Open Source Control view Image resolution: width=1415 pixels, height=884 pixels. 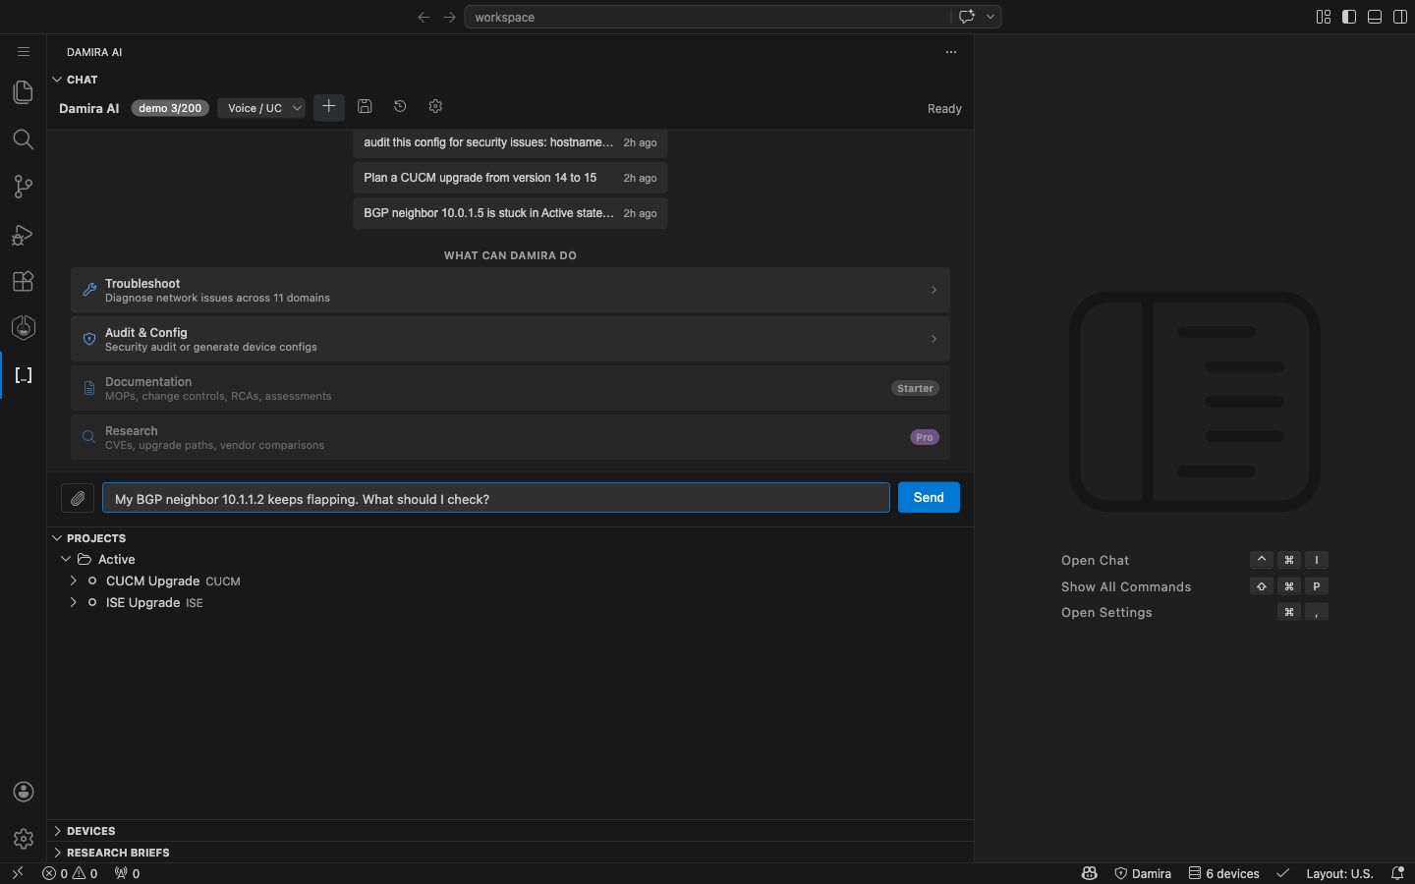24,187
